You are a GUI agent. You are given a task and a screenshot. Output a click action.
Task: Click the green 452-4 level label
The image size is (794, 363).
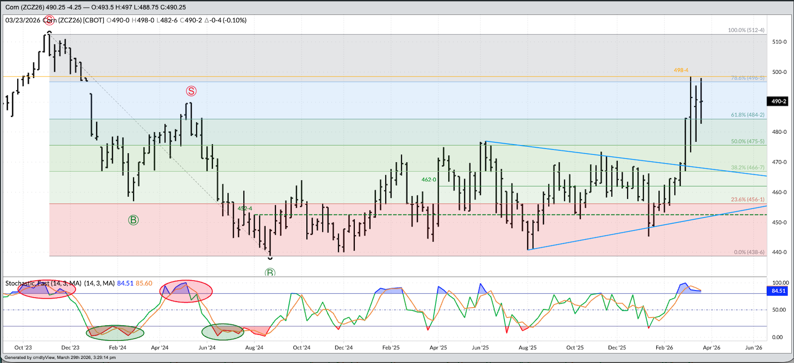(x=245, y=208)
